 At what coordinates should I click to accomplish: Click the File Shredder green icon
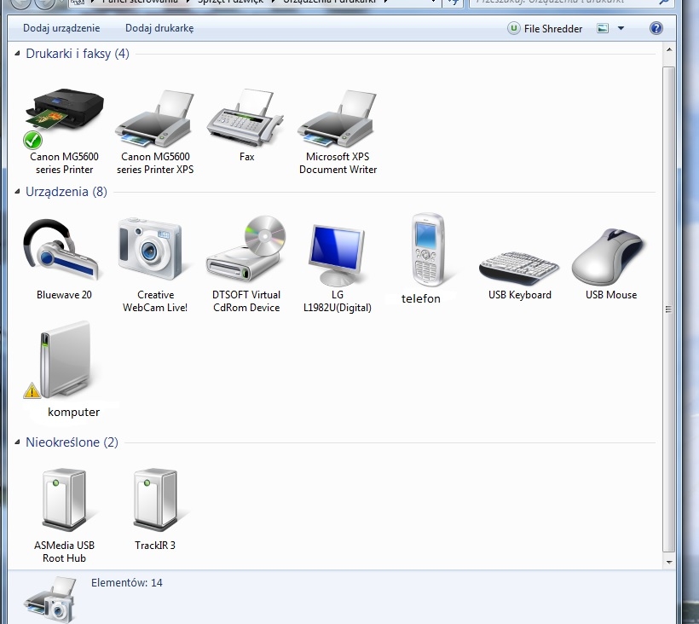coord(513,28)
